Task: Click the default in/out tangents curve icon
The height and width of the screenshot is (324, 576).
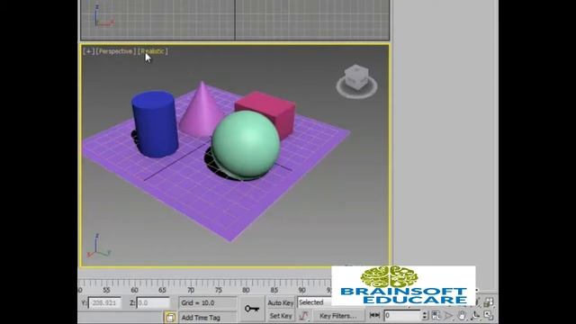Action: (304, 316)
